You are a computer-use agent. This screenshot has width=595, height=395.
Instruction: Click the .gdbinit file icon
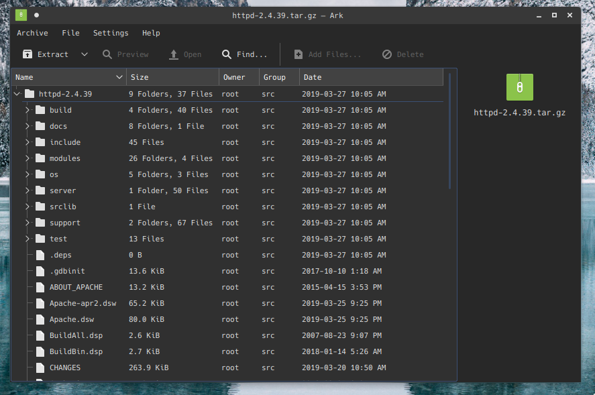click(x=40, y=271)
